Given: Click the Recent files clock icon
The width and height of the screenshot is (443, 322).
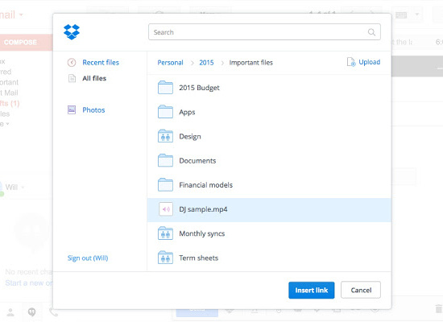Looking at the screenshot, I should 72,63.
